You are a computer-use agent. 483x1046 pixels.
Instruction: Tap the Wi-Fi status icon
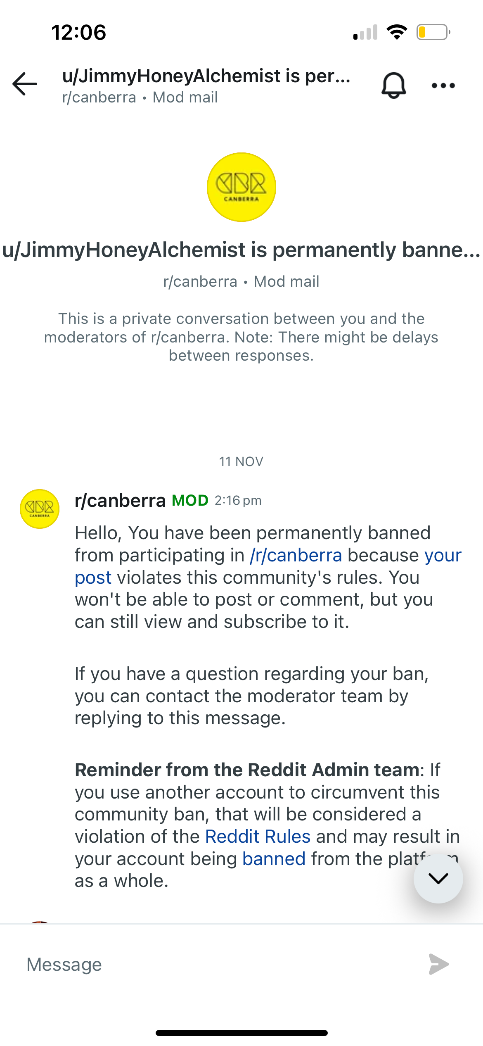click(x=397, y=32)
